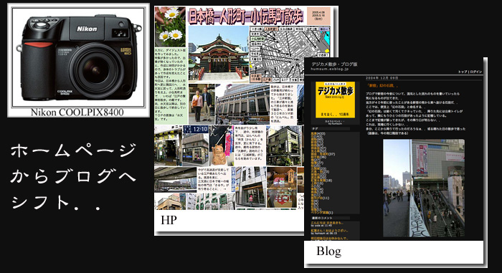Click the blog post date 2004年 12月 09日
Viewport: 502px width, 273px height.
click(382, 78)
